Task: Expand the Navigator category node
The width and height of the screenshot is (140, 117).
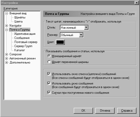Action: pyautogui.click(x=6, y=26)
